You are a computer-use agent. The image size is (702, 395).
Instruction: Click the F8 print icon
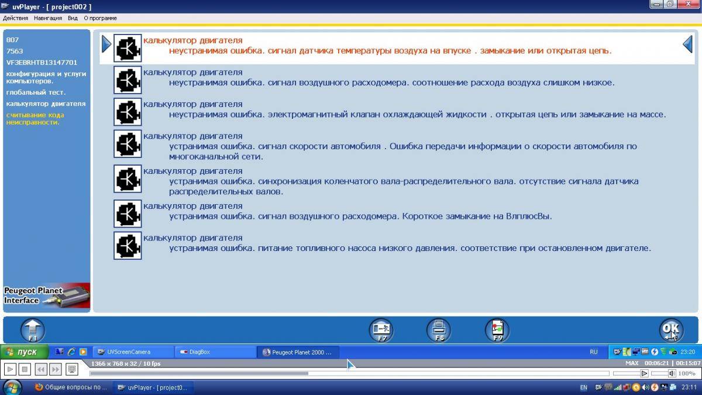pos(438,331)
